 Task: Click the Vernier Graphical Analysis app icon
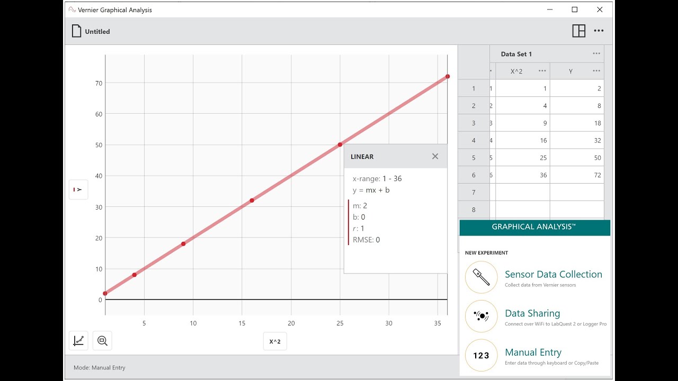coord(72,10)
